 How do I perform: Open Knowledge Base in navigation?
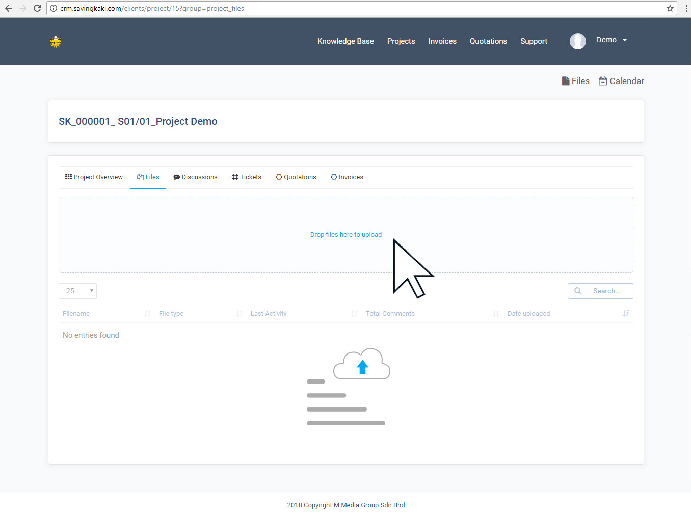tap(345, 41)
